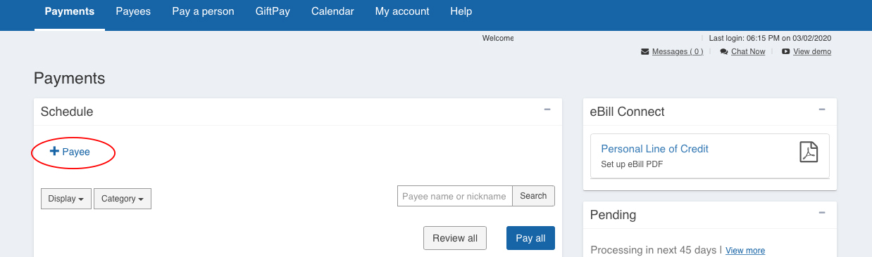
Task: Open the Display dropdown
Action: coord(66,199)
